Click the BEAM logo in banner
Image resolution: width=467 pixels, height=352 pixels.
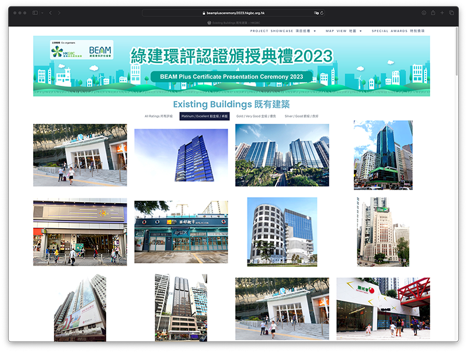click(100, 52)
